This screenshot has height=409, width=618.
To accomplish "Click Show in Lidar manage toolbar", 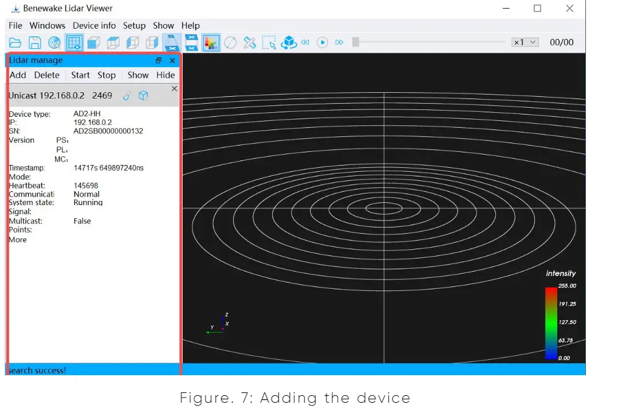I will (138, 75).
